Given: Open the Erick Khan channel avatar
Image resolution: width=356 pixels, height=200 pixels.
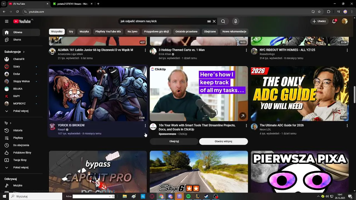Looking at the screenshot, I should 153,51.
